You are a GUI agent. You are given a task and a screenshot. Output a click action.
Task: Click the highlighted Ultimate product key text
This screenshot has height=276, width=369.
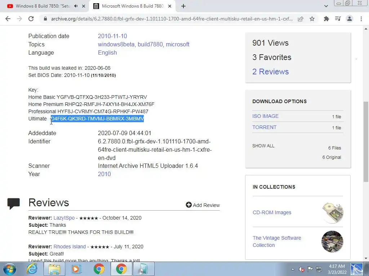[x=97, y=119]
